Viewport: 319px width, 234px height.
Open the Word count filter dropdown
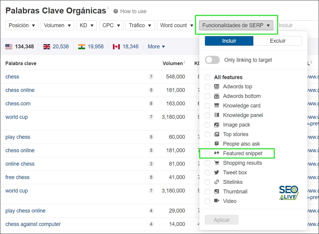pos(176,25)
